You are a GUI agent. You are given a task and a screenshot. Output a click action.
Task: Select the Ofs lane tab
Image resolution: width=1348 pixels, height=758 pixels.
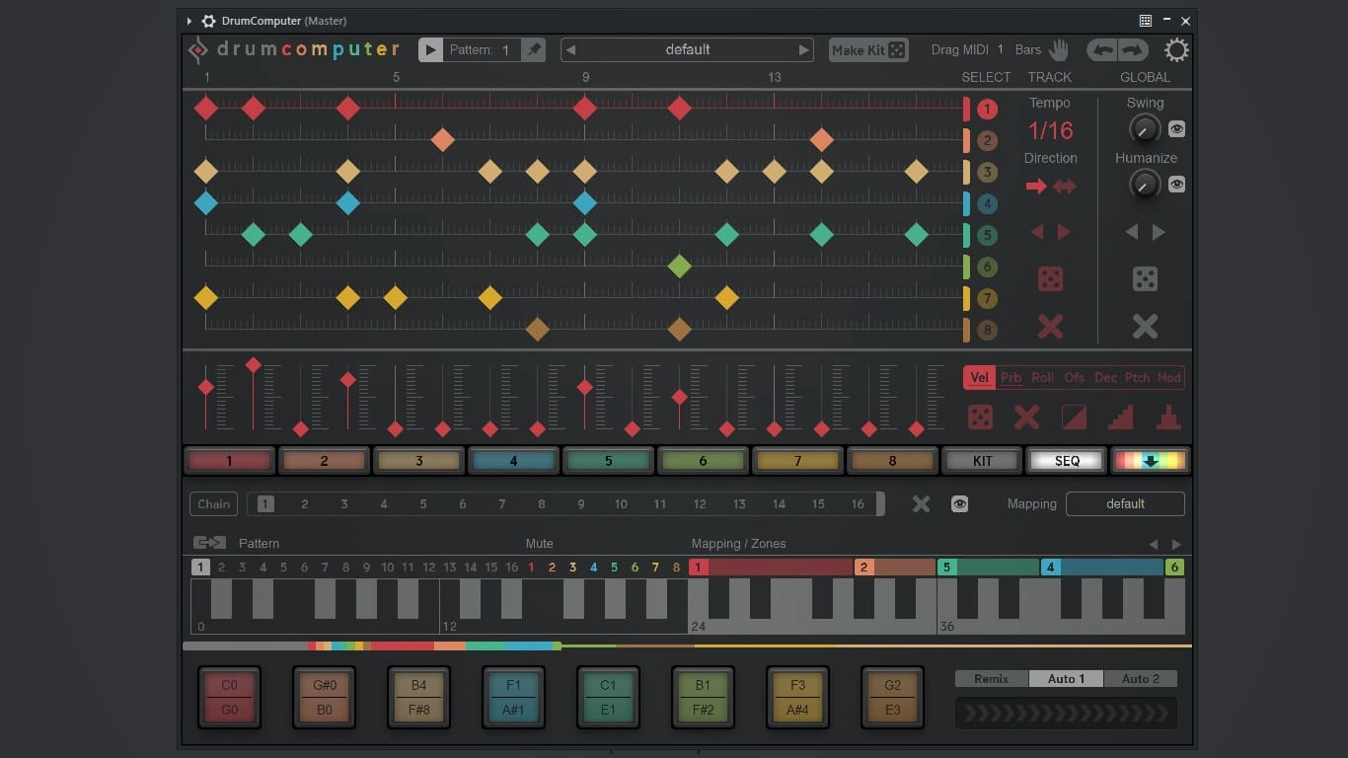point(1075,378)
